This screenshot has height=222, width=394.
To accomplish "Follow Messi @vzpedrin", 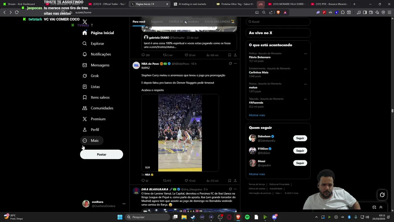I will tap(300, 163).
